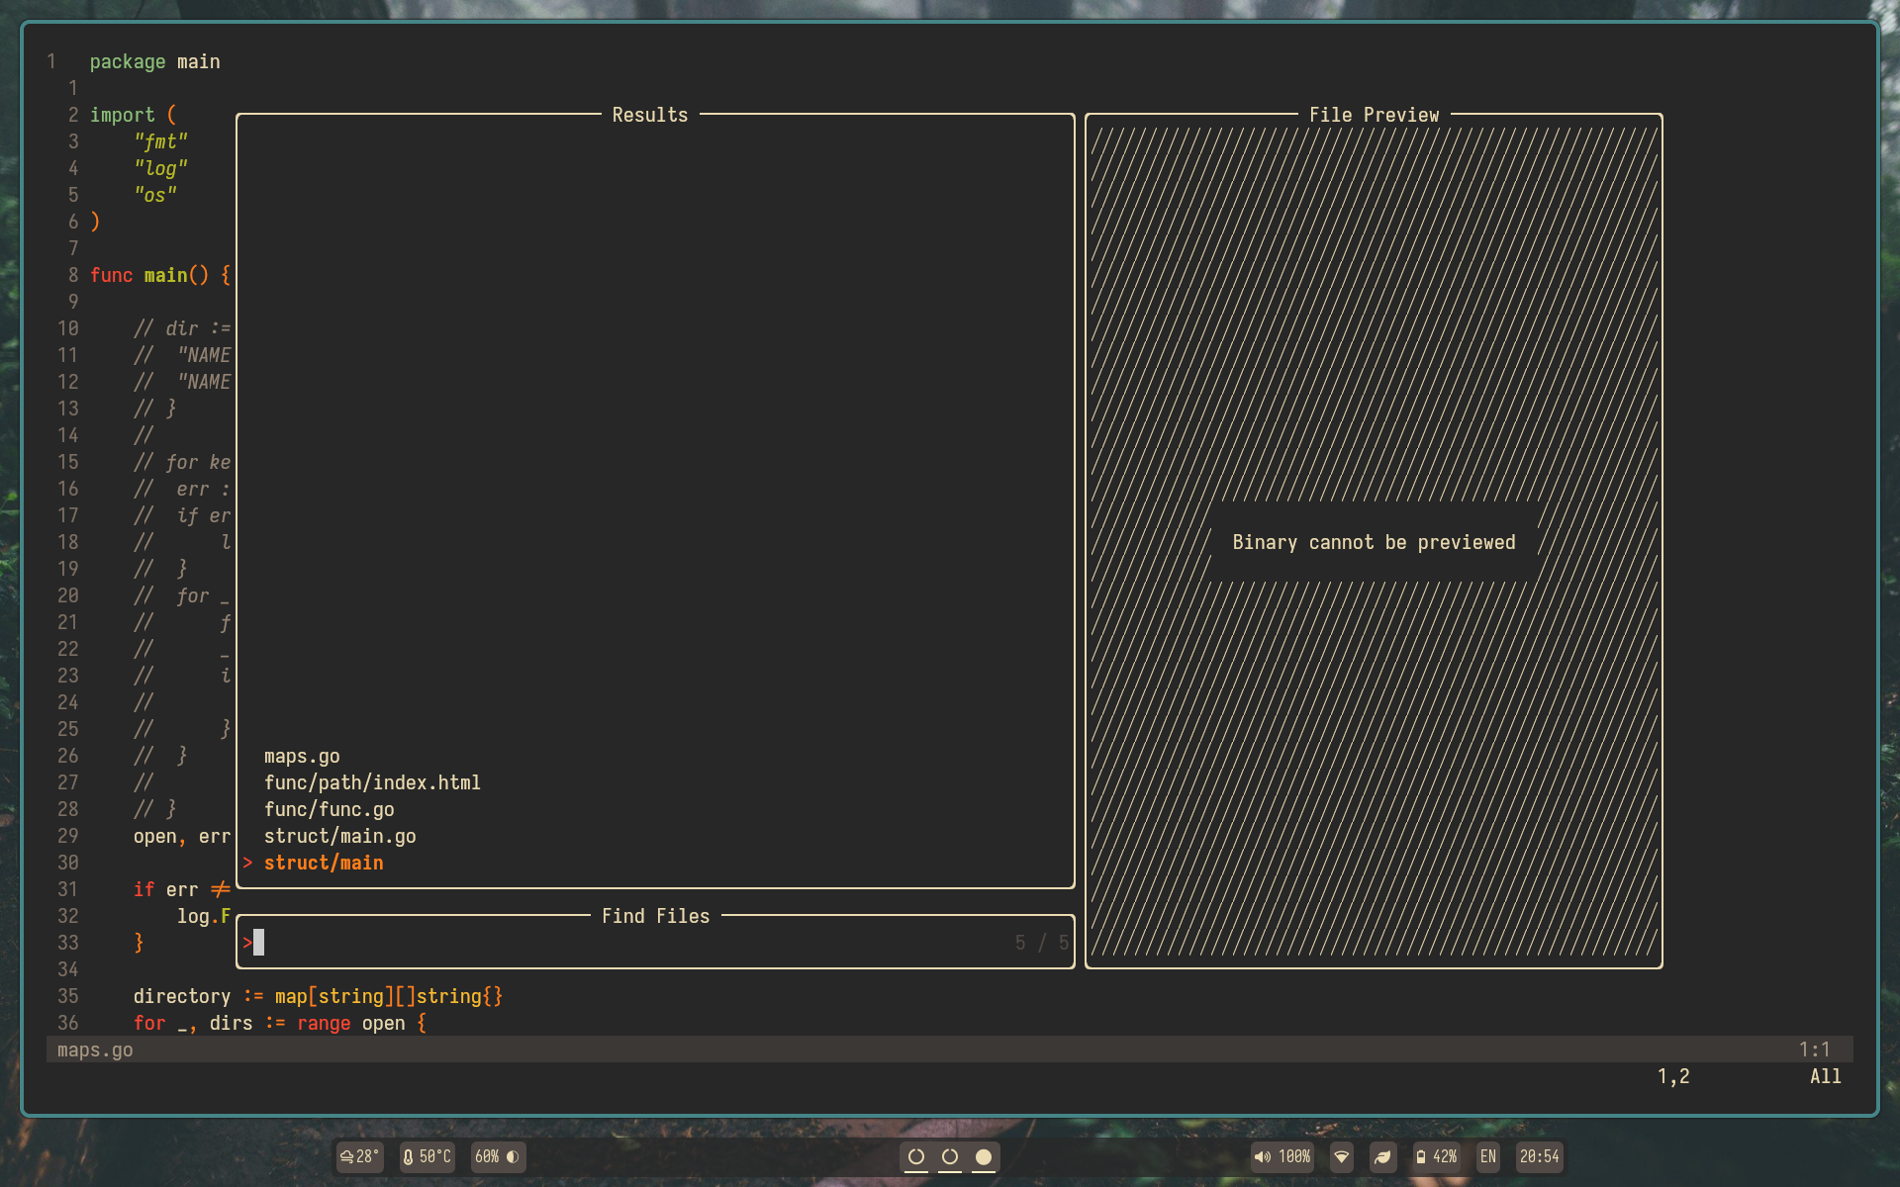
Task: Select func/func.go from the Results list
Action: [329, 809]
